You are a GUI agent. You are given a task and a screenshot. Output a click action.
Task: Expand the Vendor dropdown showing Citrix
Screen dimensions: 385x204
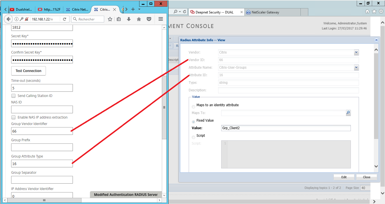pyautogui.click(x=356, y=52)
